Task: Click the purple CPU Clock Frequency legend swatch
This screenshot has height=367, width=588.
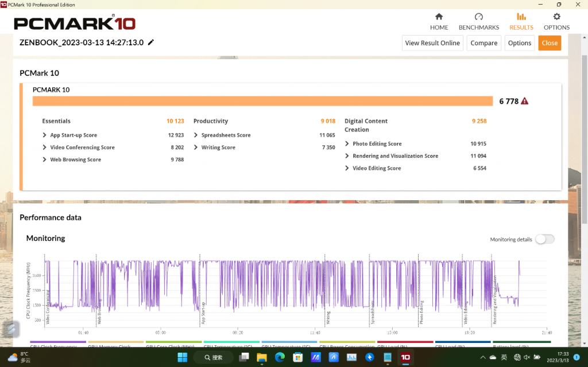Action: click(x=58, y=342)
